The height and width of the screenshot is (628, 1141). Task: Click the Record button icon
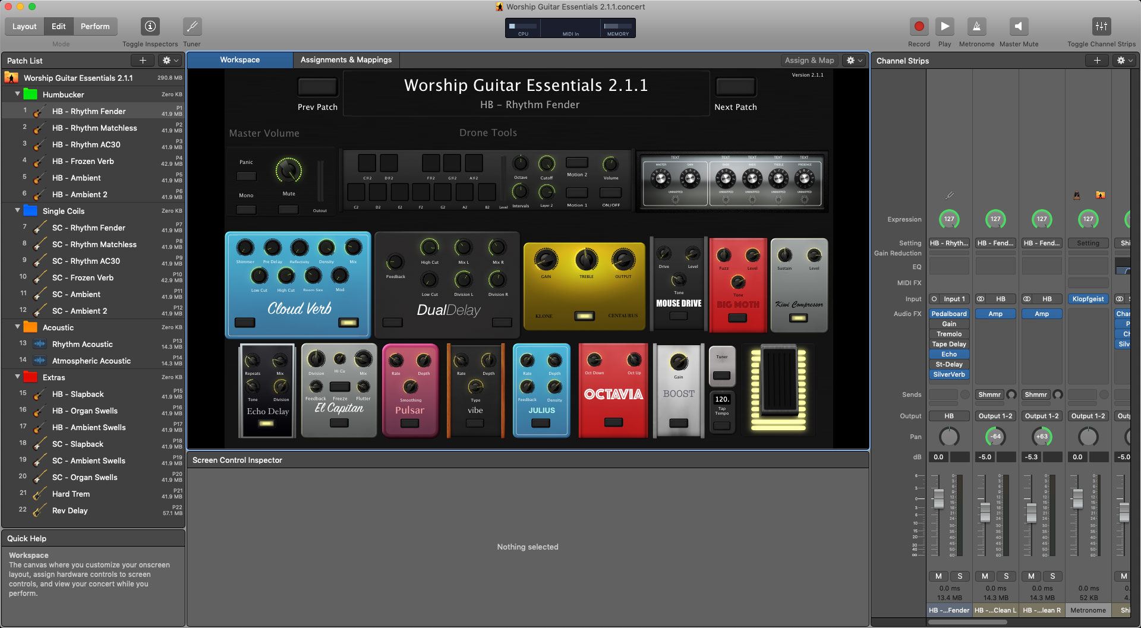[x=919, y=27]
